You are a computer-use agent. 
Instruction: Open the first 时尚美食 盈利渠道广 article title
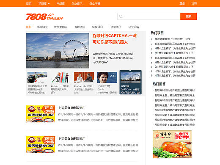(72, 108)
